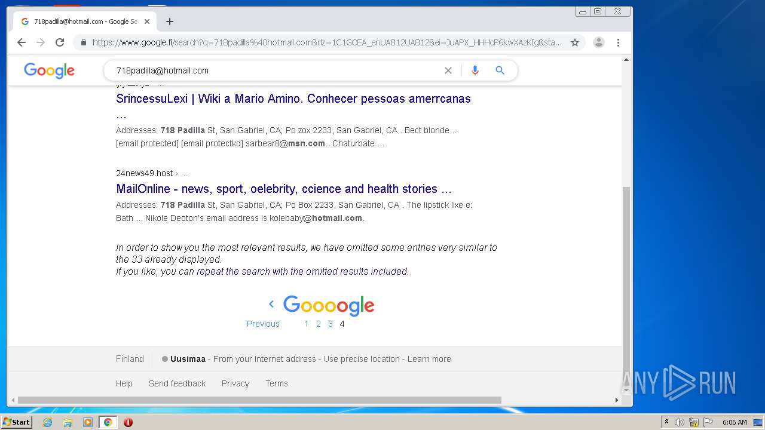Click the scroll-up arrow of the page
The image size is (765, 430).
[626, 60]
